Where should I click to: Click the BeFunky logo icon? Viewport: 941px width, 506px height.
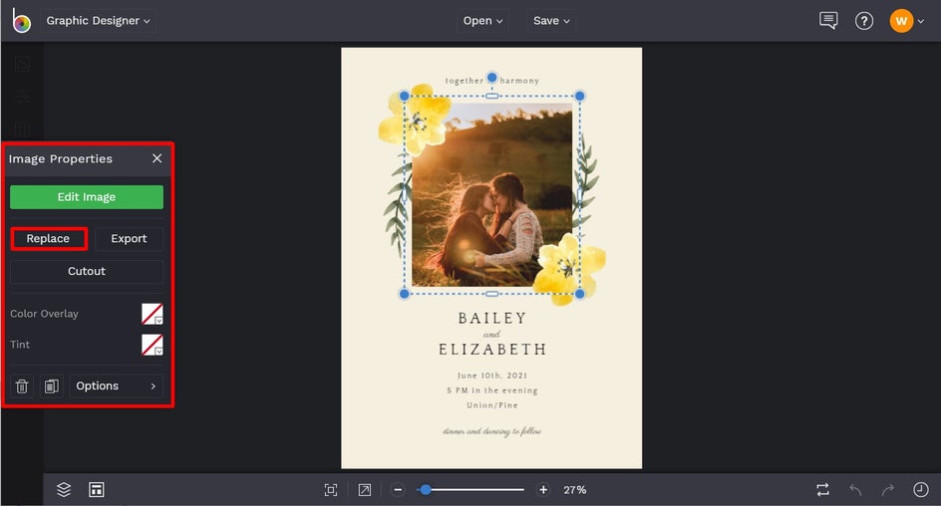[x=21, y=20]
